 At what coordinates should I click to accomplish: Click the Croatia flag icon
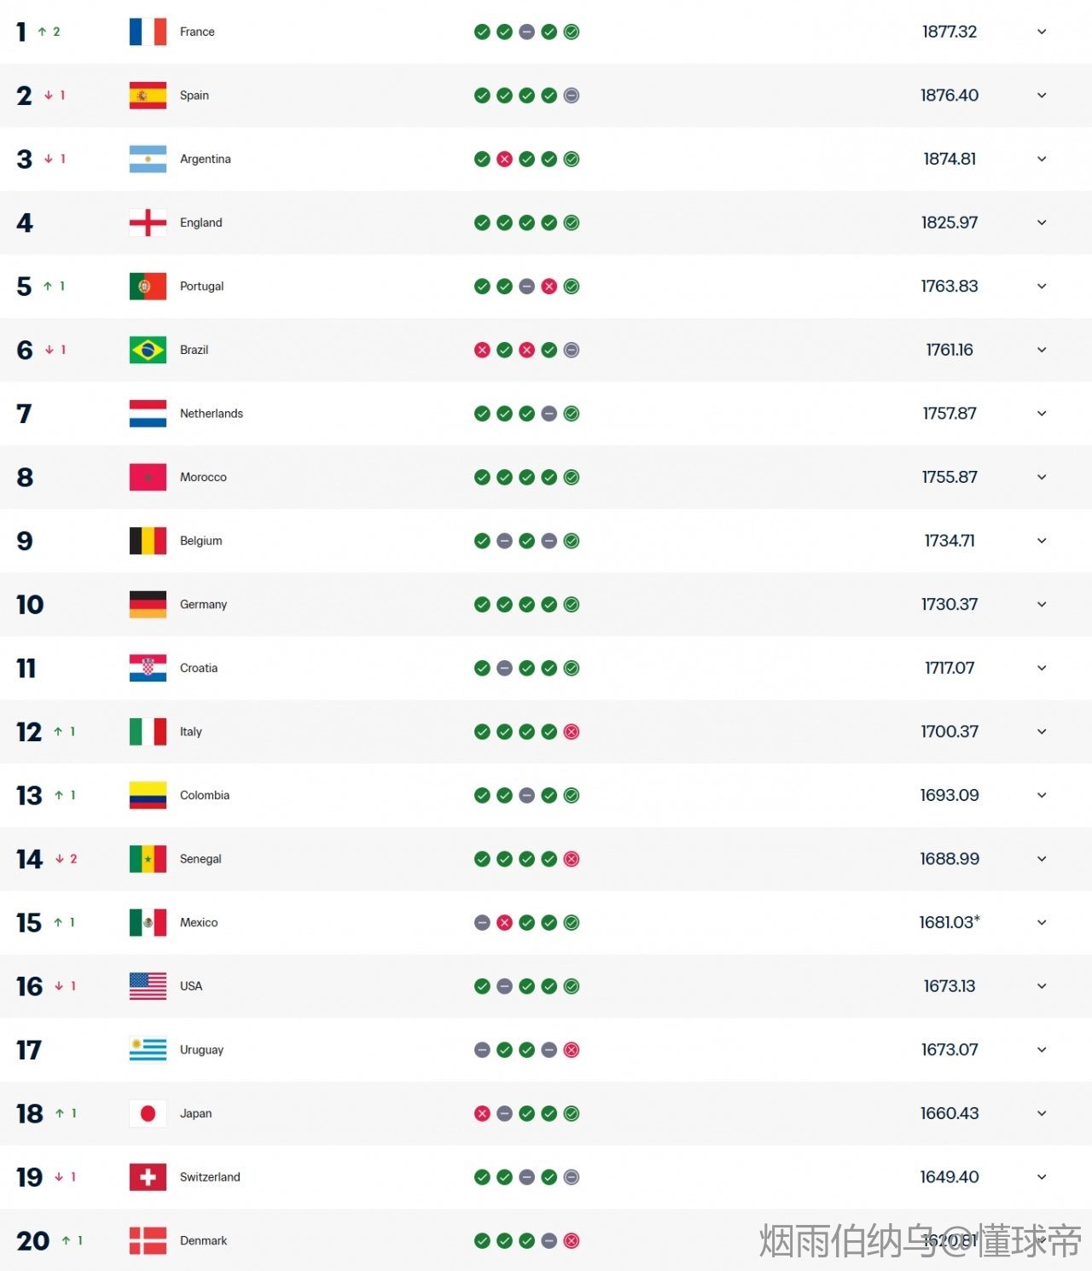pyautogui.click(x=148, y=668)
